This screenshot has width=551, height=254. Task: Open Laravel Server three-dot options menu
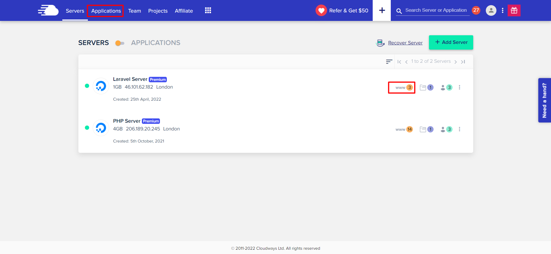tap(459, 87)
